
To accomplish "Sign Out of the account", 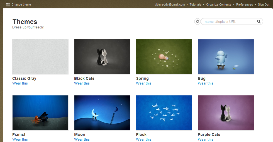I will tap(264, 4).
